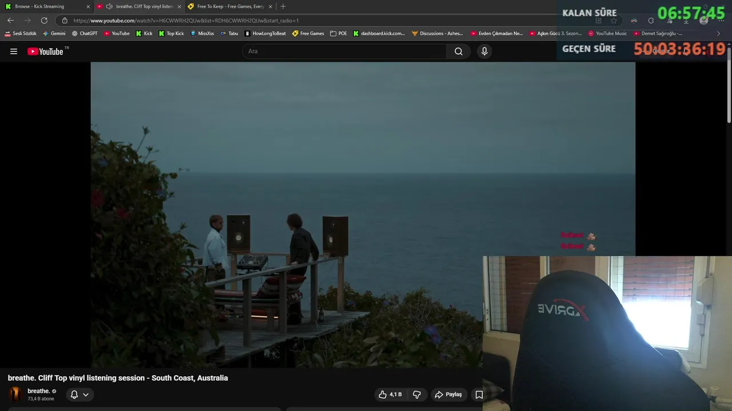The width and height of the screenshot is (732, 411).
Task: Open the Gemini bookmark
Action: [x=54, y=34]
